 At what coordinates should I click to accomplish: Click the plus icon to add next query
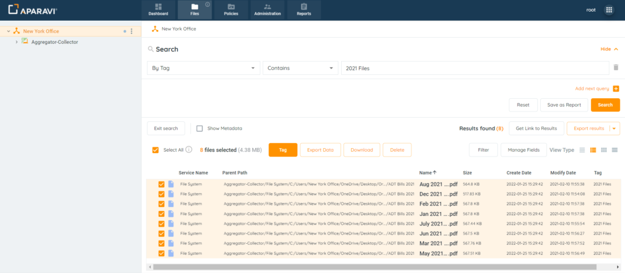(616, 88)
